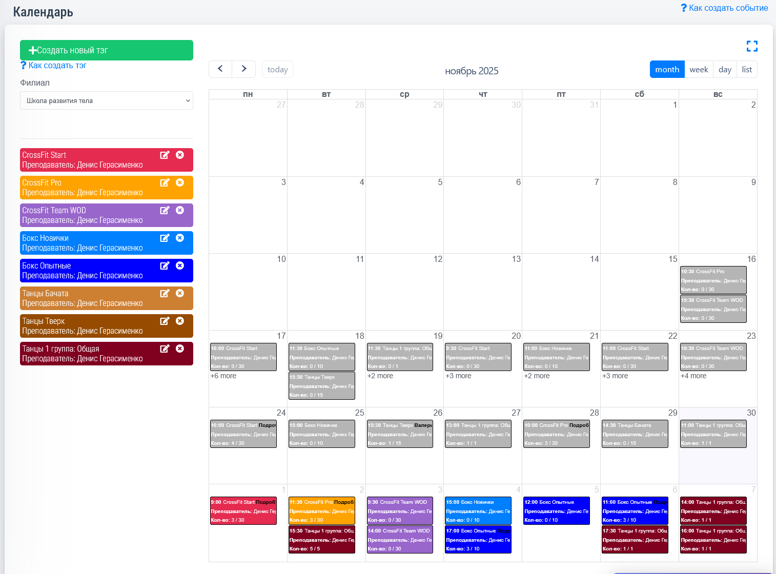
Task: Toggle fullscreen calendar view
Action: click(x=752, y=47)
